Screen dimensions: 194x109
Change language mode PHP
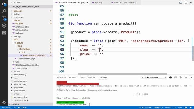coord(180,107)
